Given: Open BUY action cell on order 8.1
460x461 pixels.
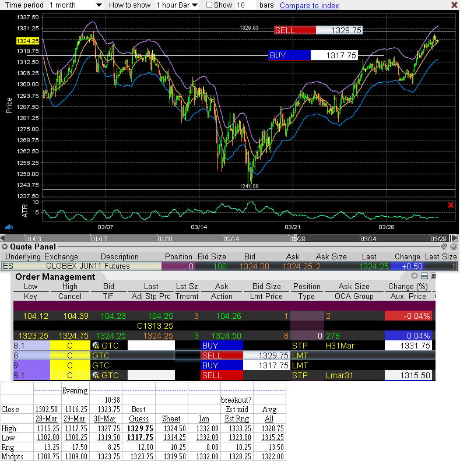Looking at the screenshot, I should [222, 346].
